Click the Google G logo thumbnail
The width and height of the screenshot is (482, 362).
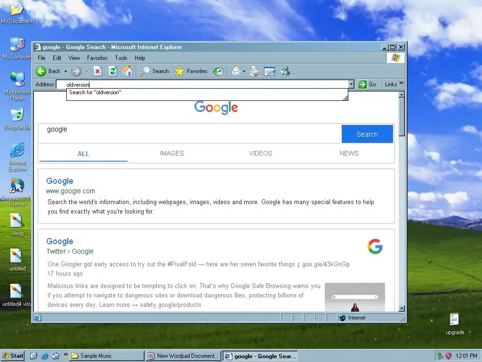point(375,246)
